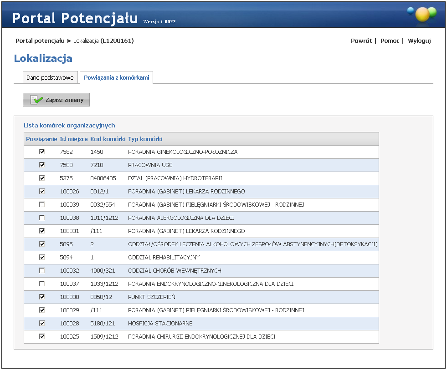Check the PORADNIA ALERGOLOGICZNA DLA DZIECI checkbox
This screenshot has height=370, width=447.
click(42, 218)
